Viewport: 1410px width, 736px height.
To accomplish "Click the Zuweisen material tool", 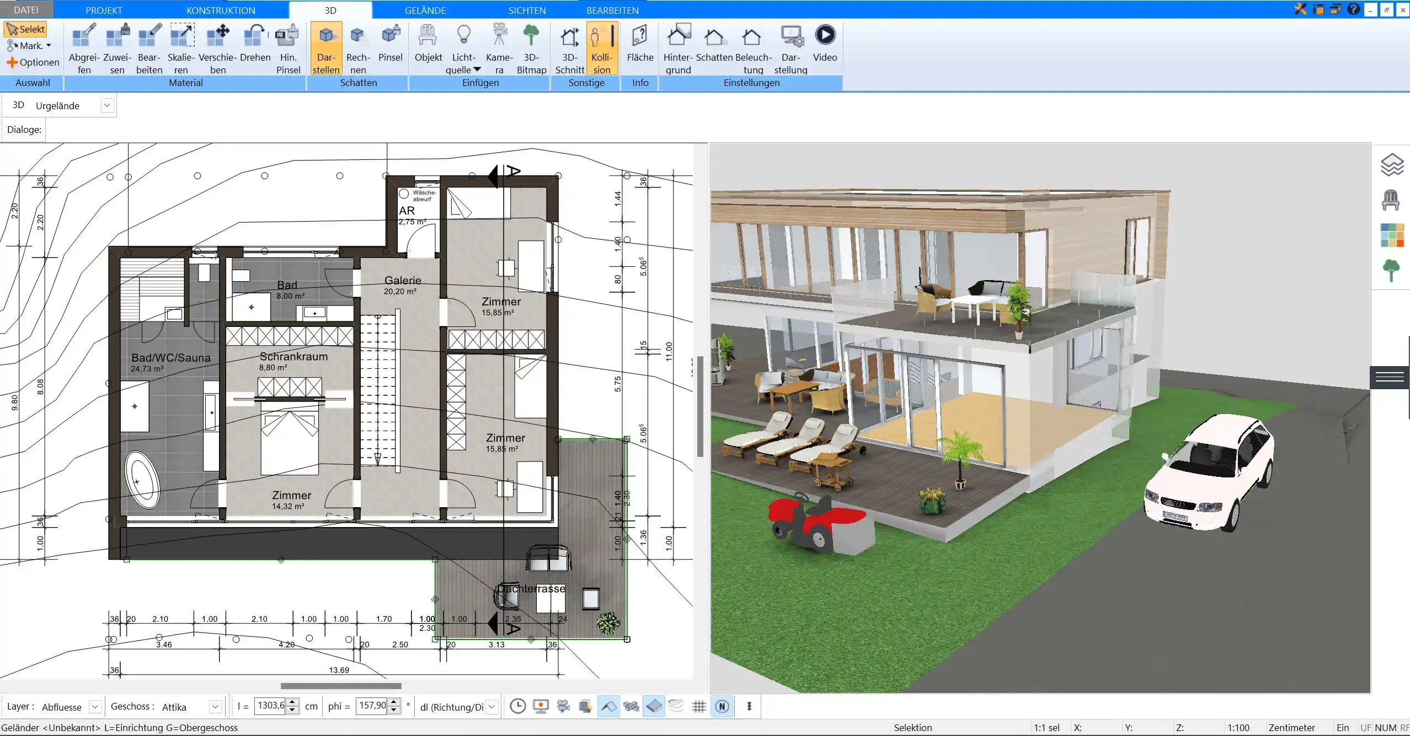I will (117, 49).
